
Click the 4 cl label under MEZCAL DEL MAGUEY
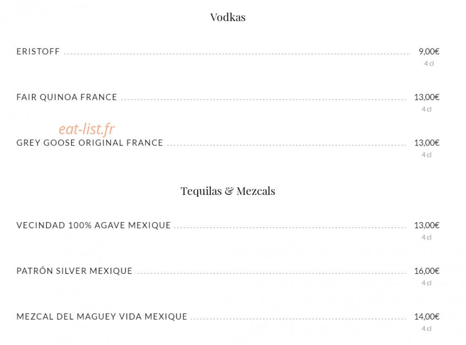(426, 329)
